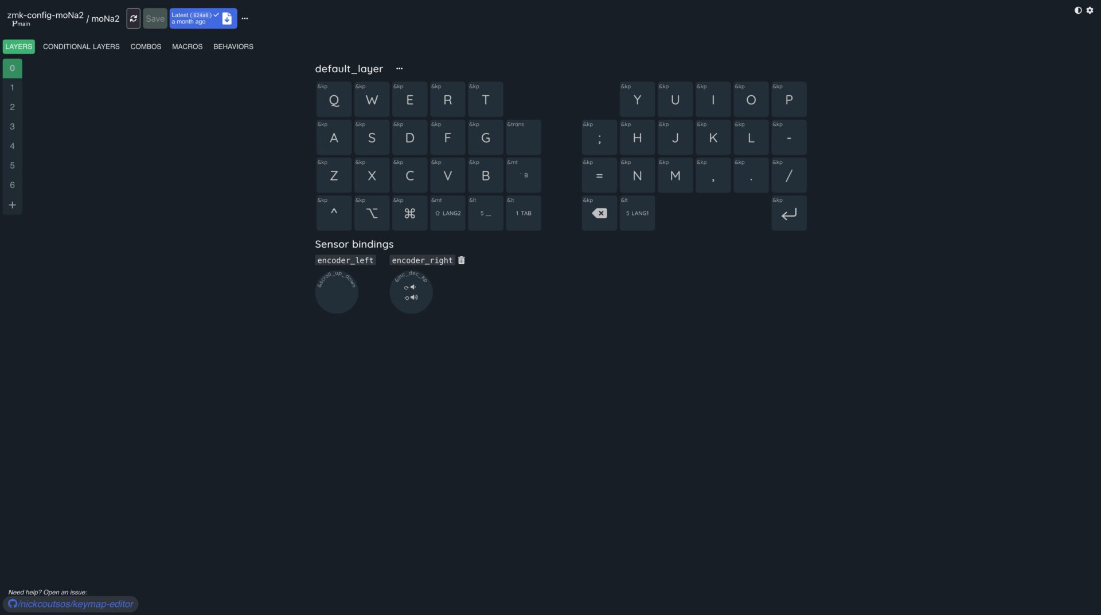Screen dimensions: 1101x615
Task: Delete the encoder_right sensor binding
Action: (x=462, y=260)
